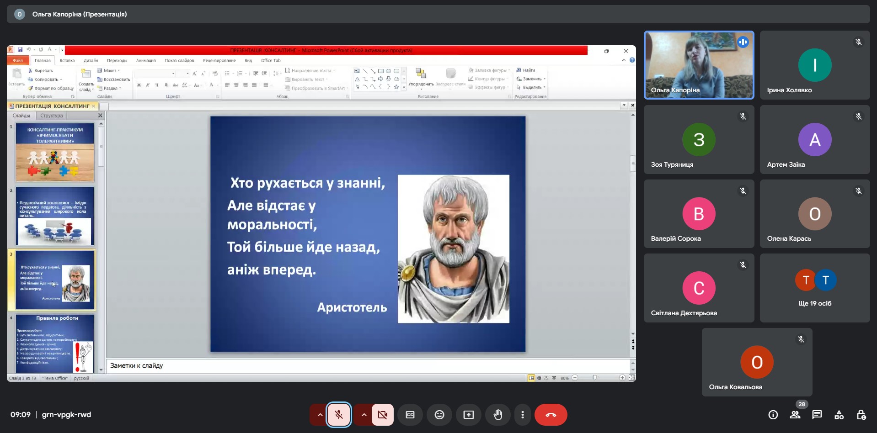Click the host controls lock icon
The height and width of the screenshot is (433, 877).
[x=861, y=415]
